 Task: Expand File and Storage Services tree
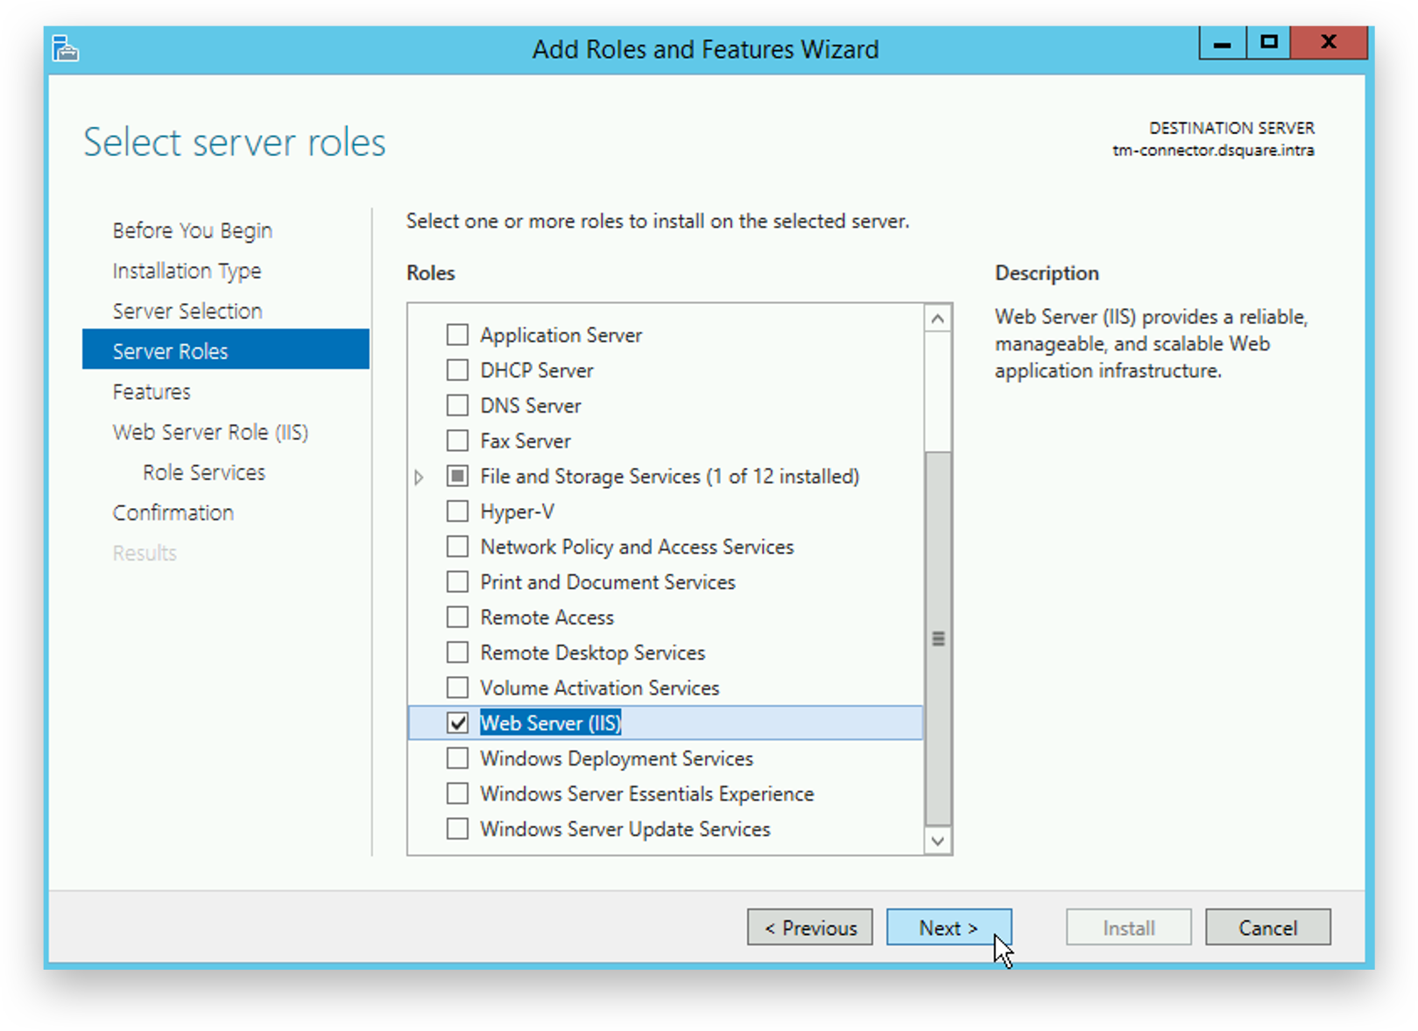point(419,477)
